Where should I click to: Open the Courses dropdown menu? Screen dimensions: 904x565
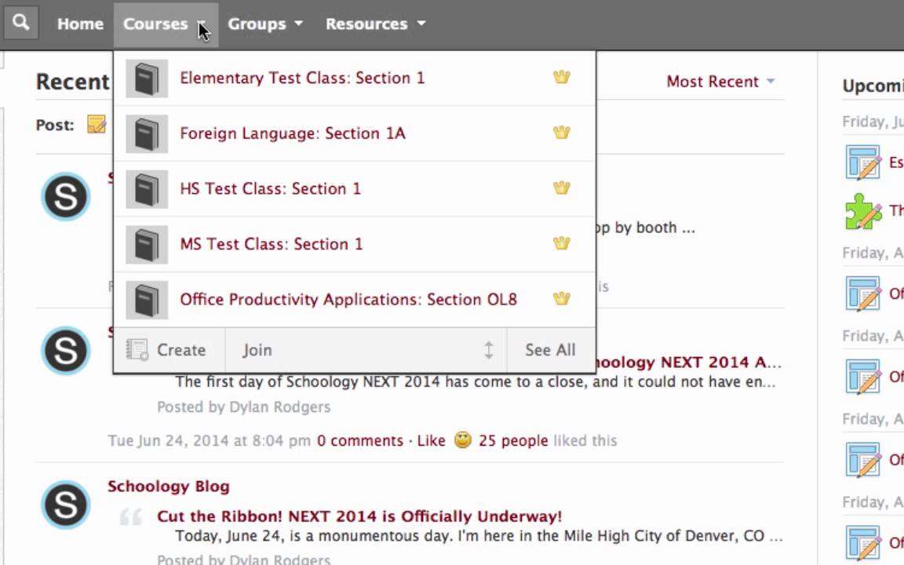[x=166, y=24]
